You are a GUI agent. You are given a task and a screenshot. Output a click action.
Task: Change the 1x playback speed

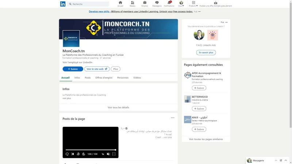[x=103, y=154]
